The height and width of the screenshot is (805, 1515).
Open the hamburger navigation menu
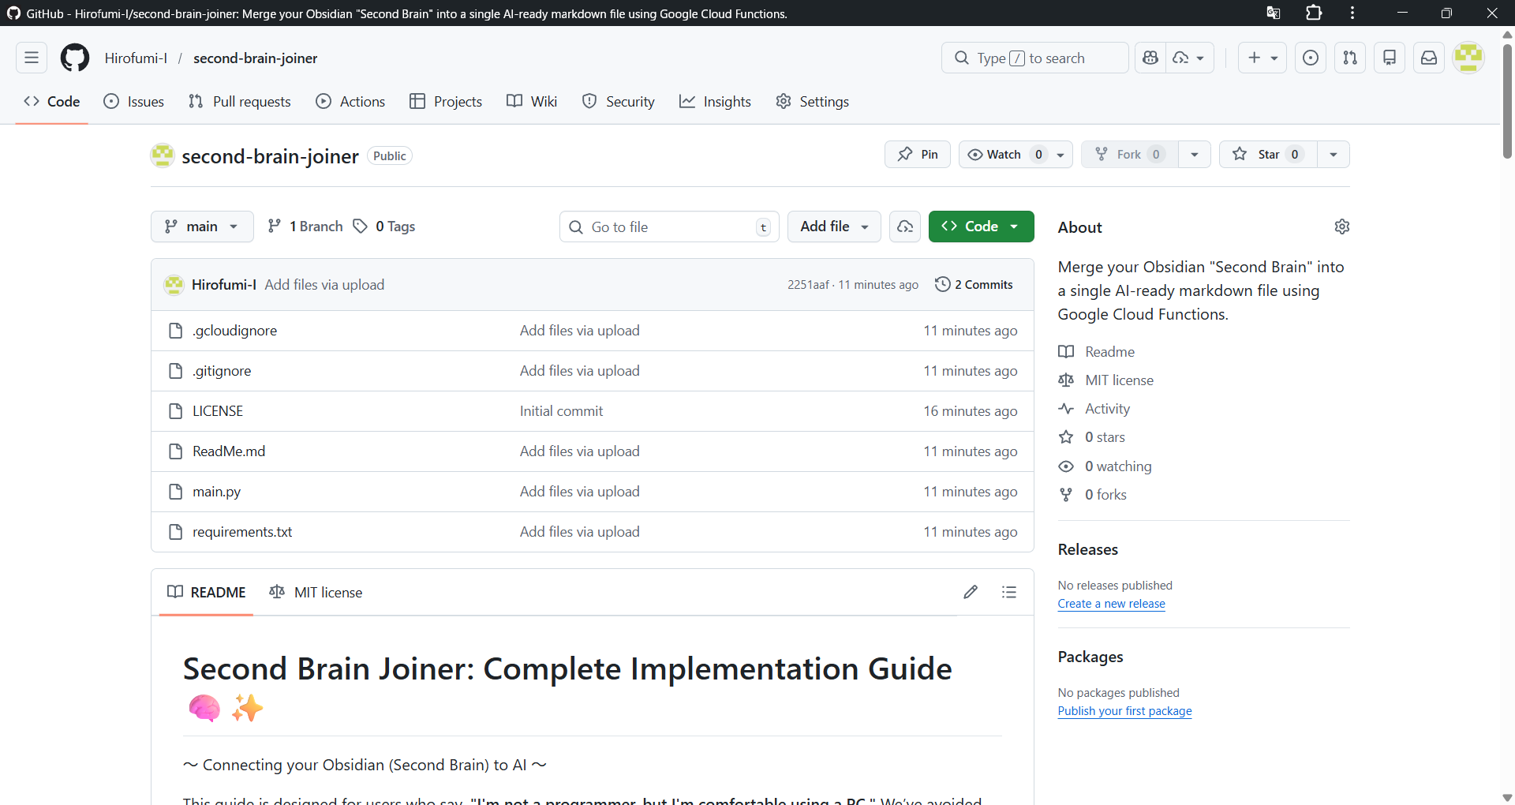point(32,58)
